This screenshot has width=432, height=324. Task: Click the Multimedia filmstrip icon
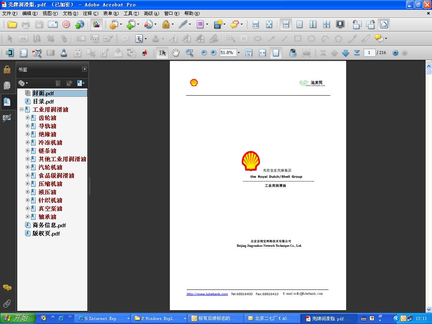click(x=218, y=24)
